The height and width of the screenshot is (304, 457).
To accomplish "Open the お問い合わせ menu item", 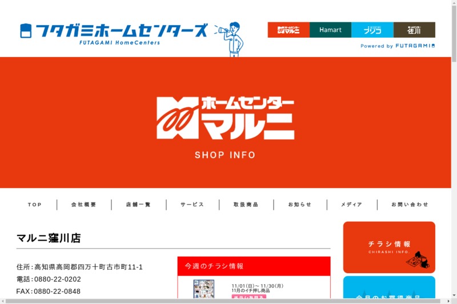I will pyautogui.click(x=410, y=205).
